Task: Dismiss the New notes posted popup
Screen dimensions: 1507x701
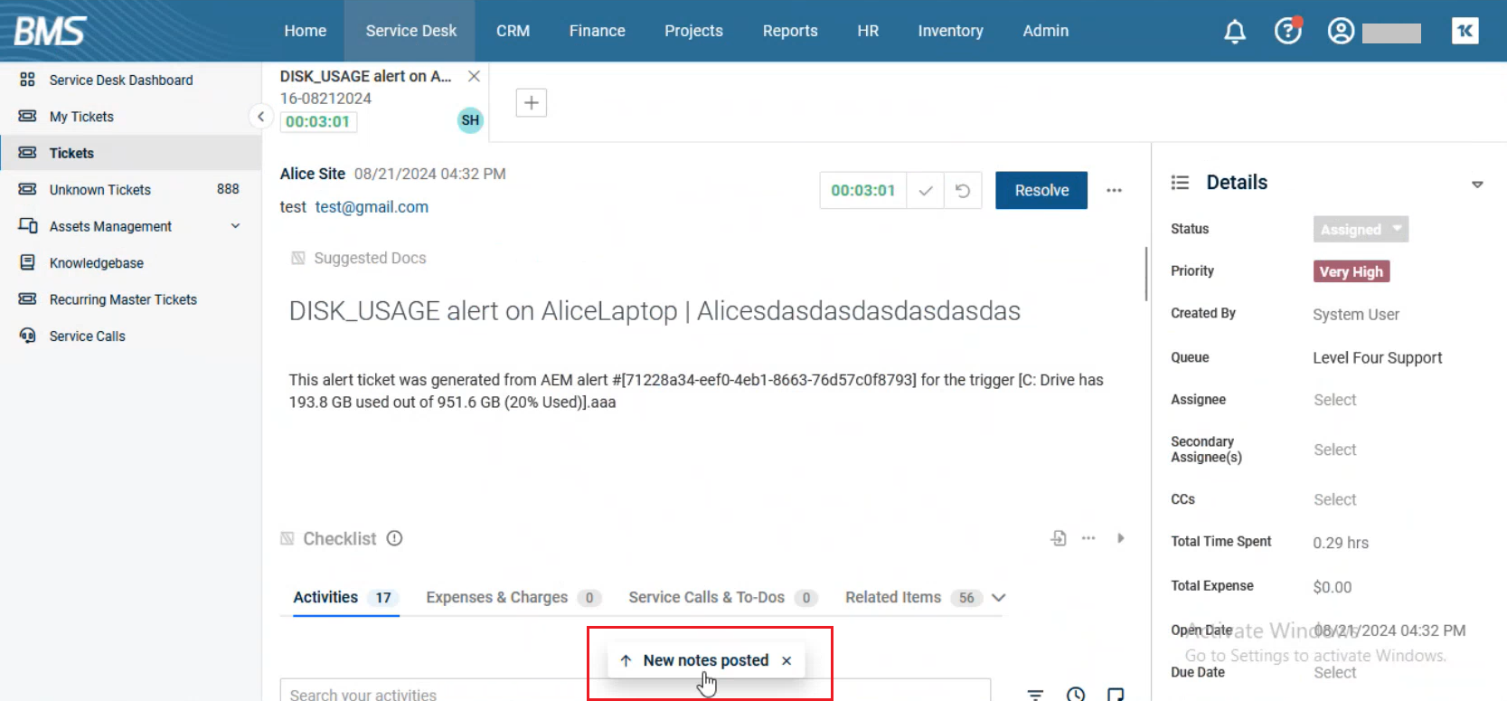Action: pos(786,661)
